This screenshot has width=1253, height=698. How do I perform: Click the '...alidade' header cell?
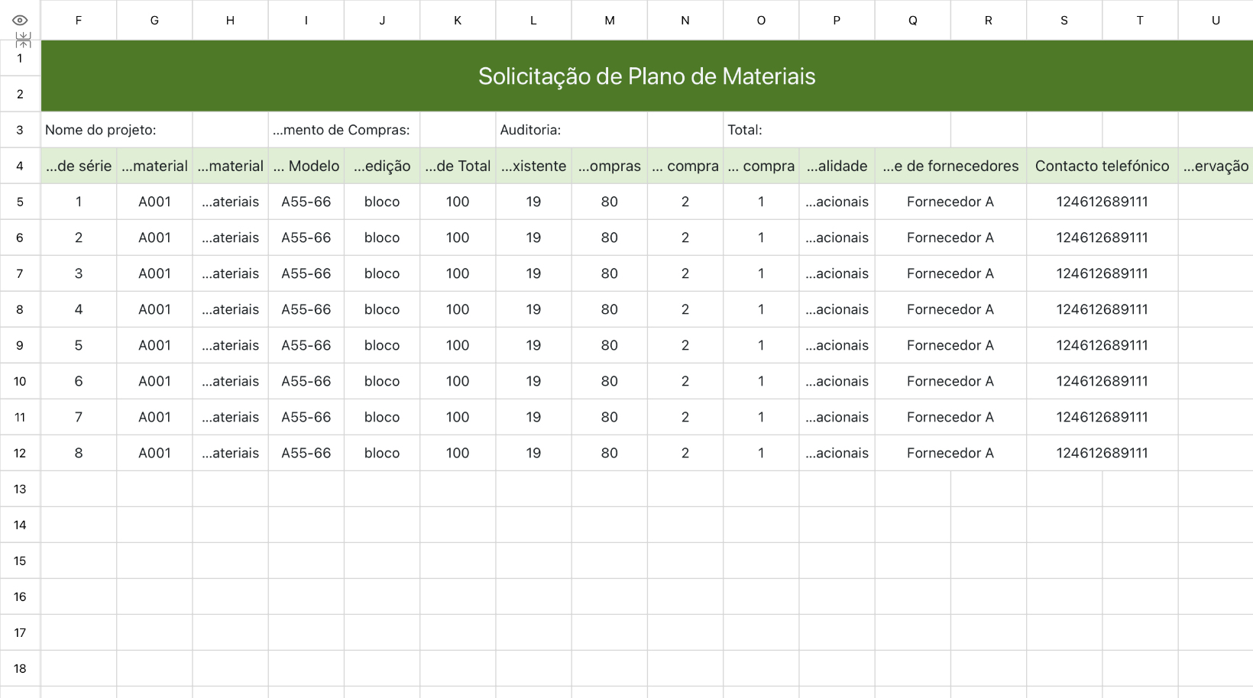(x=837, y=166)
